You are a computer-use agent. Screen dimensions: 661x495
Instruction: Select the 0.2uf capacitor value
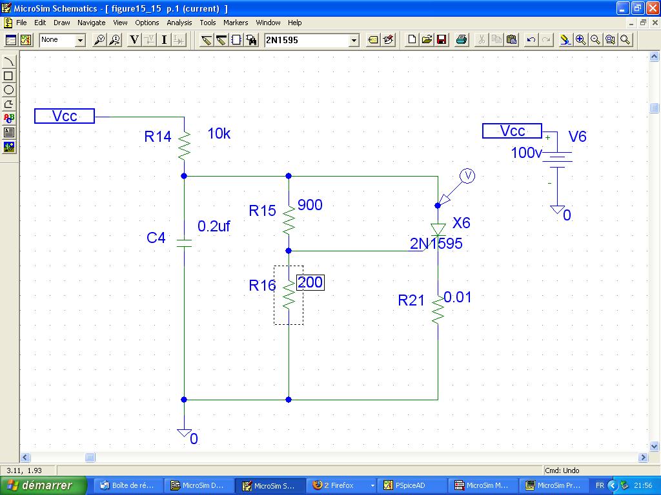pos(214,226)
